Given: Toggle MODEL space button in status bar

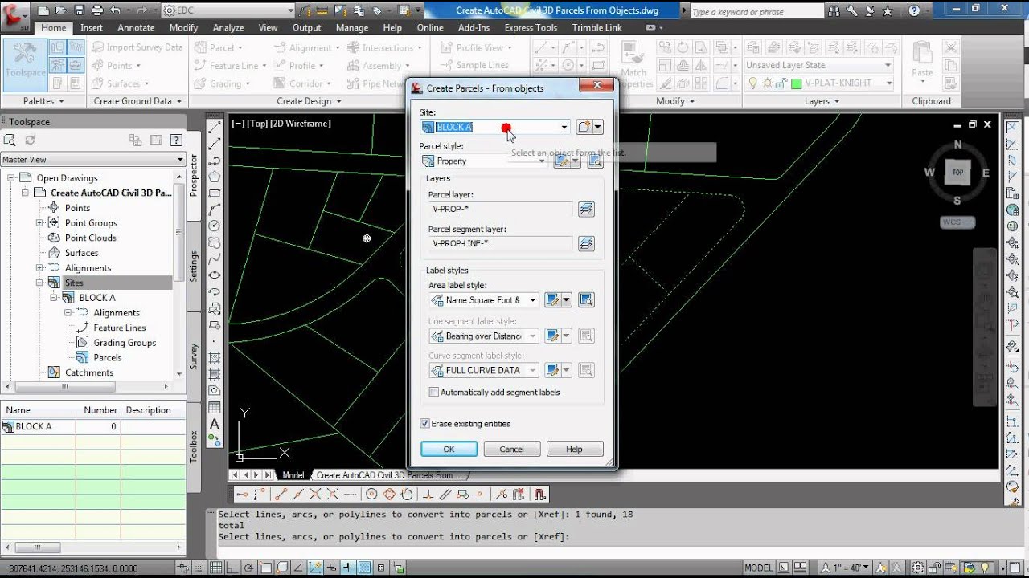Looking at the screenshot, I should (x=758, y=568).
